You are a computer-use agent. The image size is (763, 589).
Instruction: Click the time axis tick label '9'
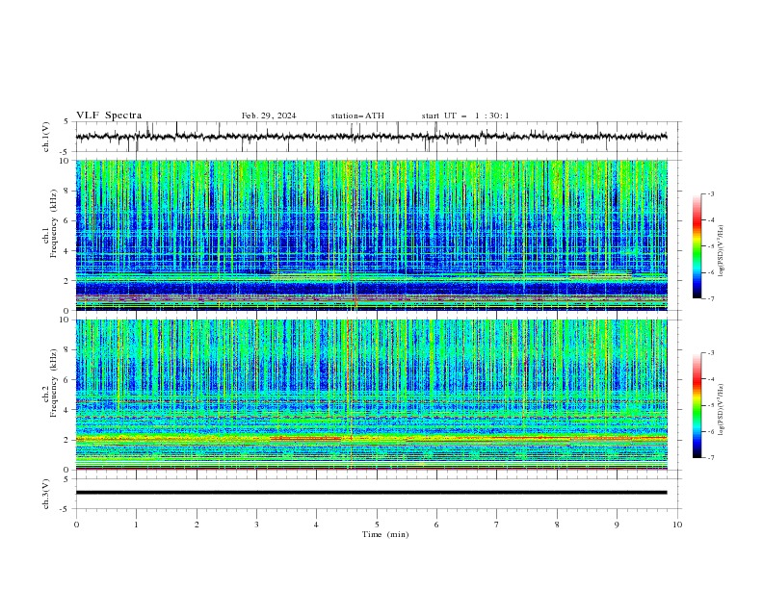617,525
